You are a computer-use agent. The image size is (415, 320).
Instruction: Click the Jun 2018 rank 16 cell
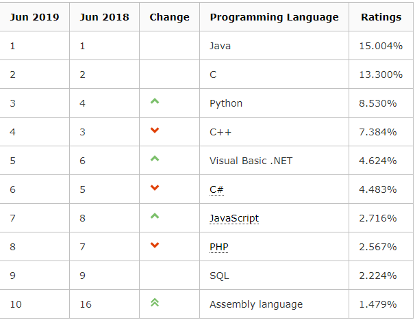104,304
